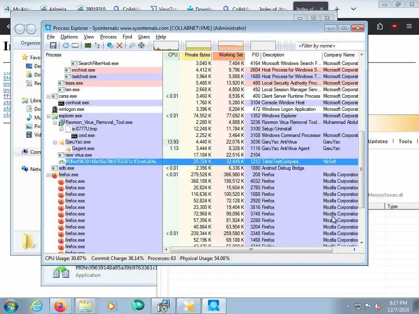Click the Windows Start button

(11, 306)
